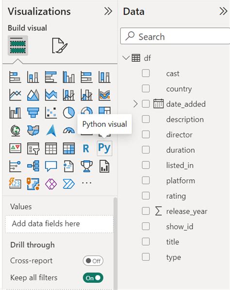The height and width of the screenshot is (290, 230).
Task: Insert a Stacked area chart visual
Action: coord(51,95)
